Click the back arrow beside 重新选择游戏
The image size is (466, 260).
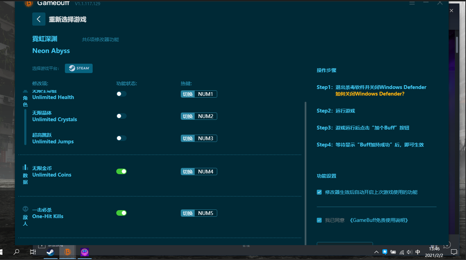(39, 19)
